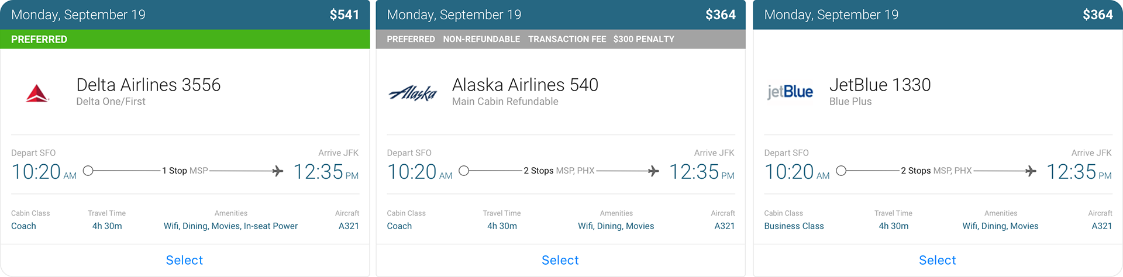The width and height of the screenshot is (1123, 277).
Task: Click the TRANSACTION FEE label
Action: coord(567,39)
